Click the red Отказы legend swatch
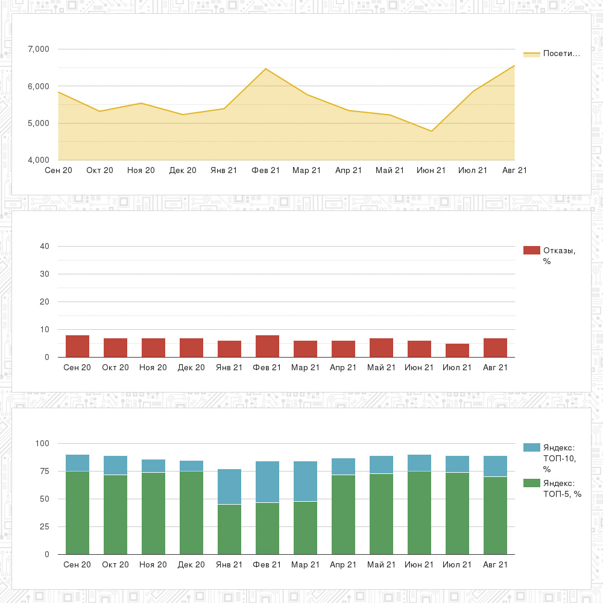The width and height of the screenshot is (603, 603). (x=531, y=250)
